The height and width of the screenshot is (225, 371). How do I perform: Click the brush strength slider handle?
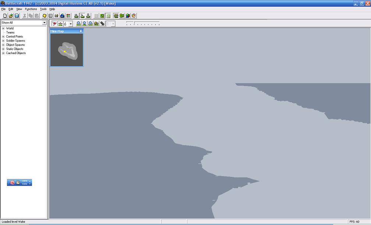pyautogui.click(x=134, y=23)
